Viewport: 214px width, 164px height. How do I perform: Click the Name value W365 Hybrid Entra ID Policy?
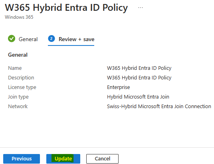(x=139, y=68)
